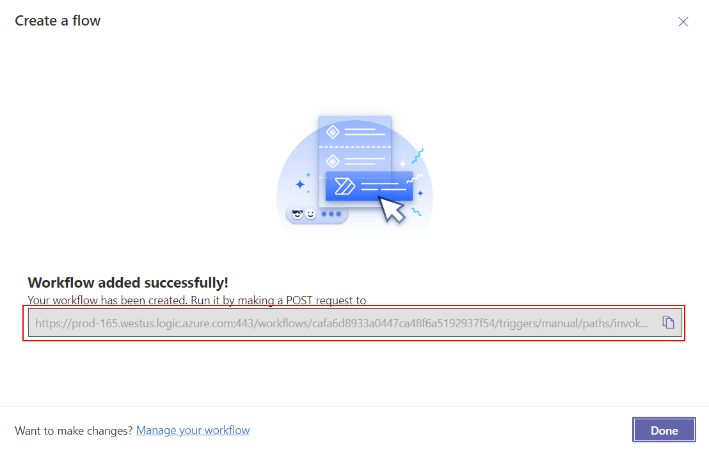
Task: Copy the workflow POST URL
Action: pos(668,322)
